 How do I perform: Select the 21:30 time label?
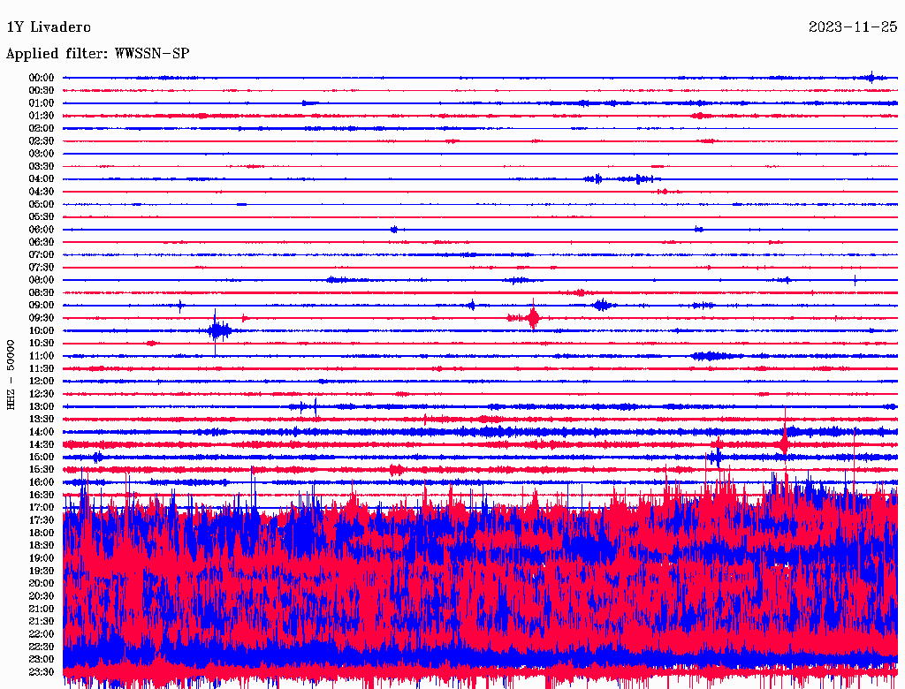tap(41, 621)
